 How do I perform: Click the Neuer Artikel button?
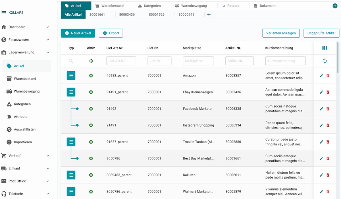(x=78, y=33)
